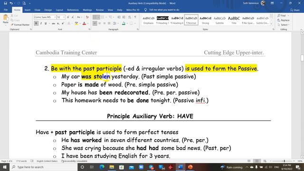
Task: Increase the paragraph indent
Action: click(x=123, y=17)
